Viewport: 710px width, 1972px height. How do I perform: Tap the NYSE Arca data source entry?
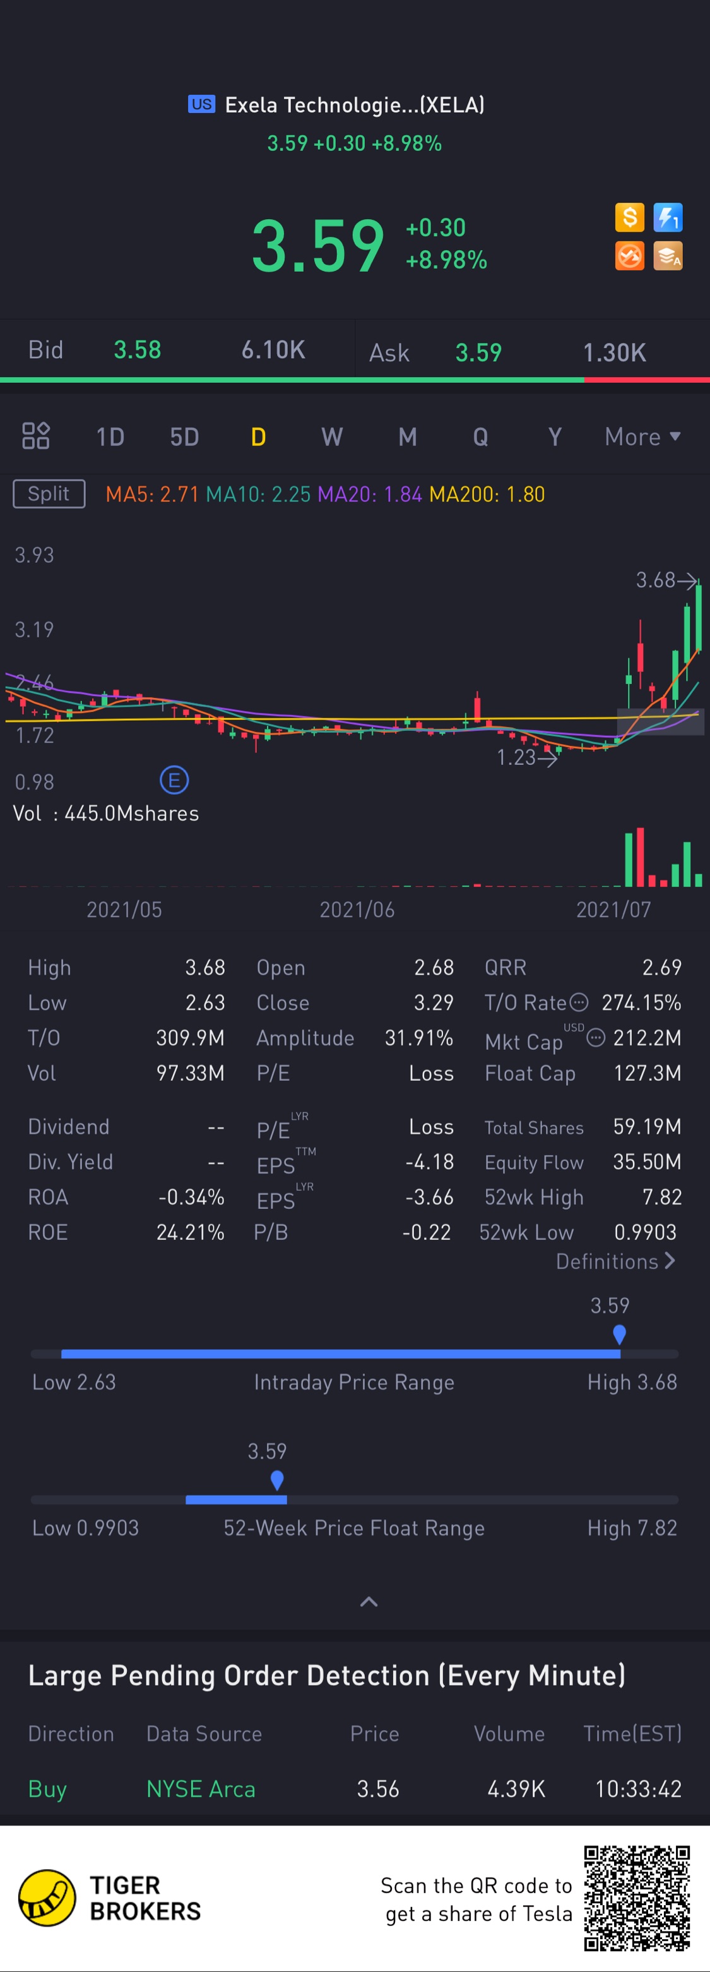(x=201, y=1789)
